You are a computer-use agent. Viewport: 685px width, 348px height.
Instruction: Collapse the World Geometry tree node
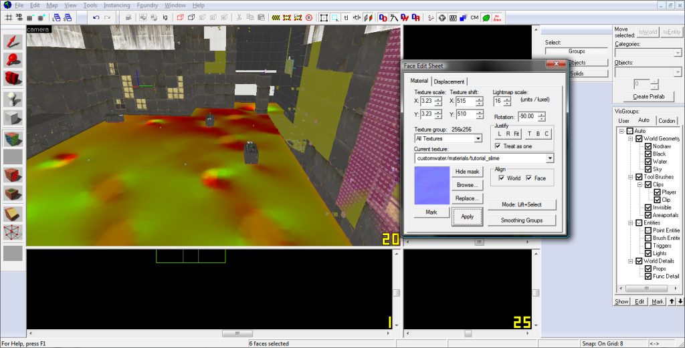pos(631,139)
